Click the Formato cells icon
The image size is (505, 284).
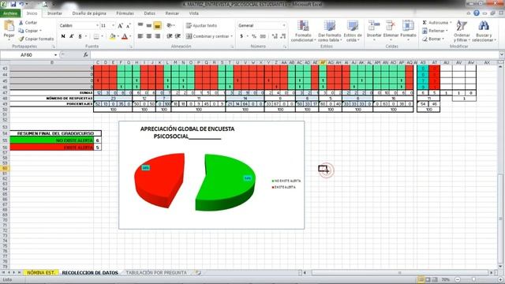click(408, 26)
